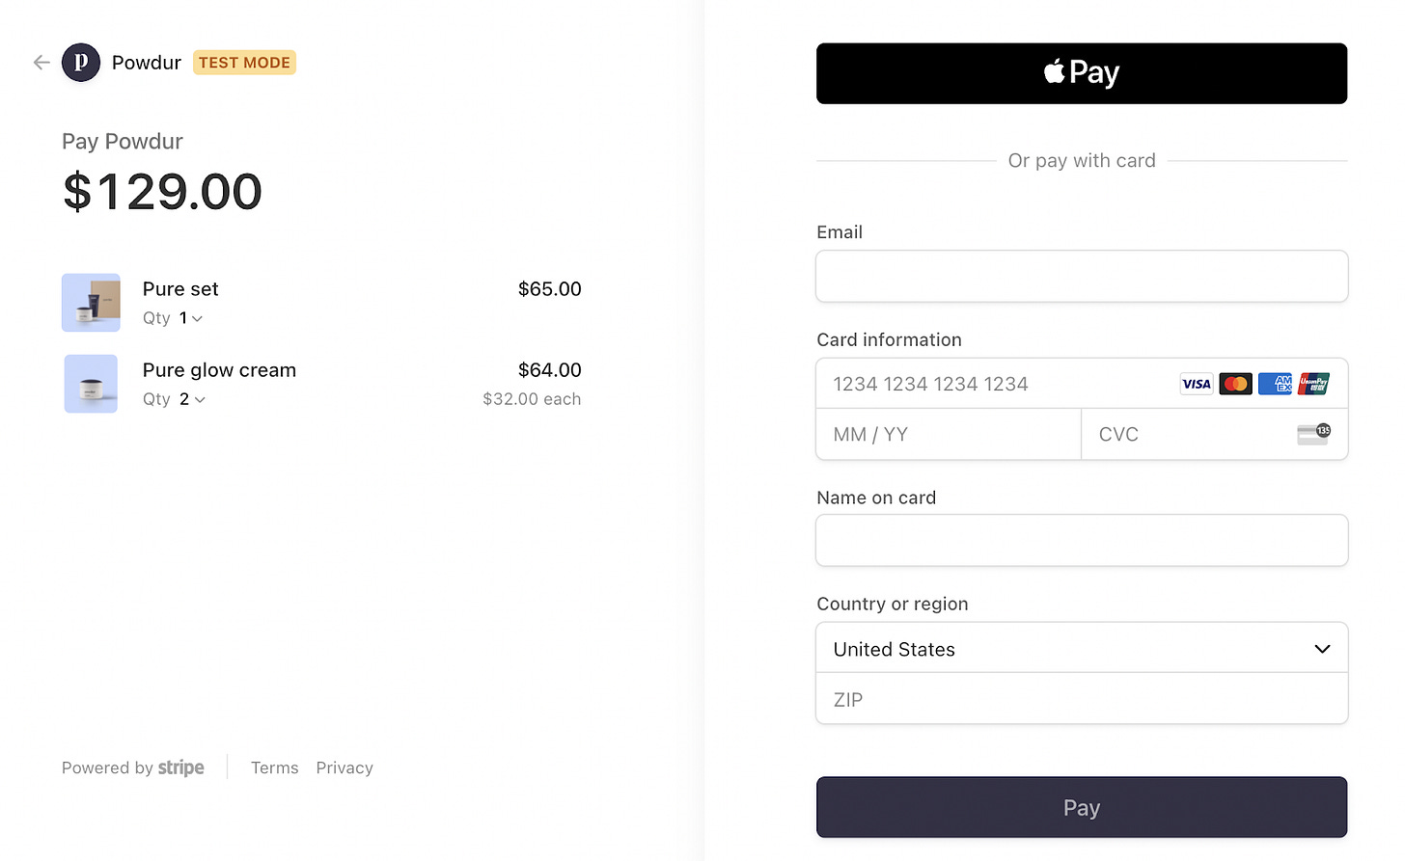The width and height of the screenshot is (1405, 861).
Task: Click the Visa card brand icon
Action: pyautogui.click(x=1196, y=383)
